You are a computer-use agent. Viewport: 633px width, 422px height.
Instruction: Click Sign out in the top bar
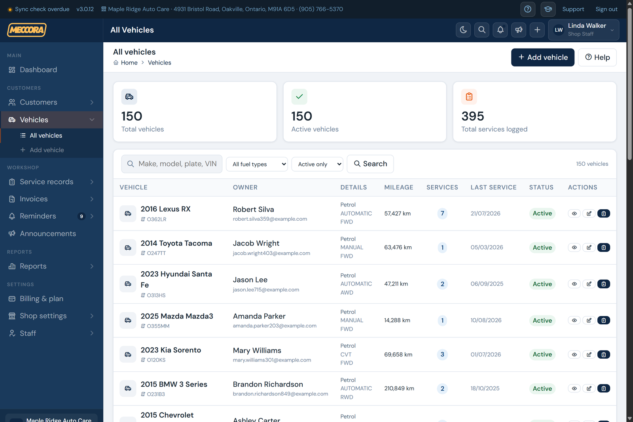point(606,9)
